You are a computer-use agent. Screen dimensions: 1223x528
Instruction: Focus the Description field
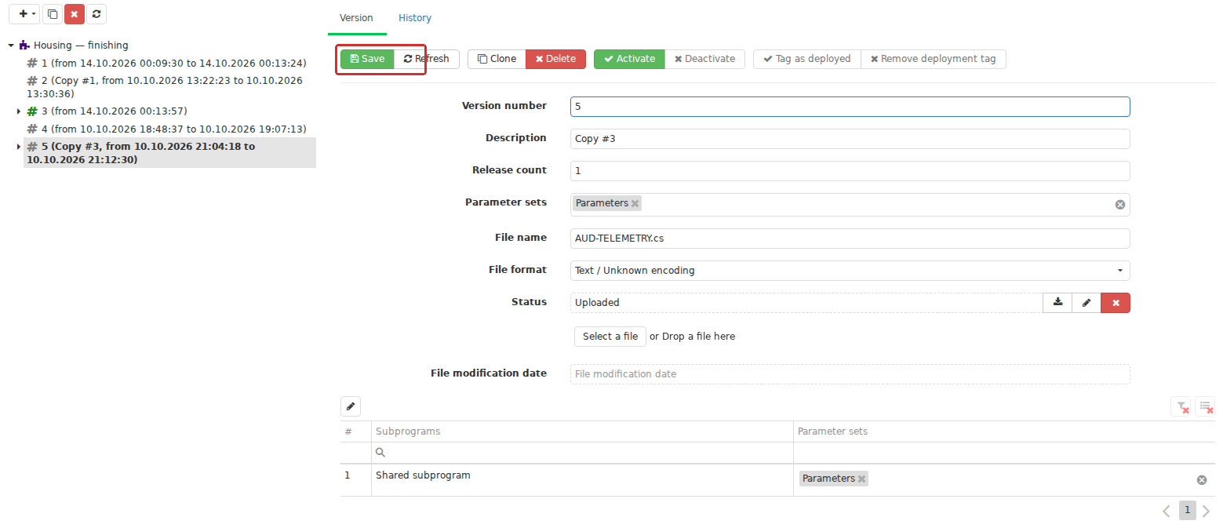[850, 139]
